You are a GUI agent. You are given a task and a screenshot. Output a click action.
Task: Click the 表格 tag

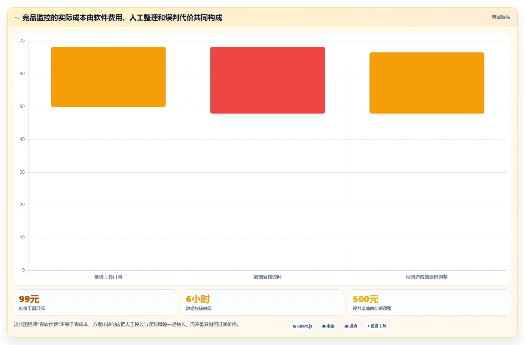click(328, 326)
